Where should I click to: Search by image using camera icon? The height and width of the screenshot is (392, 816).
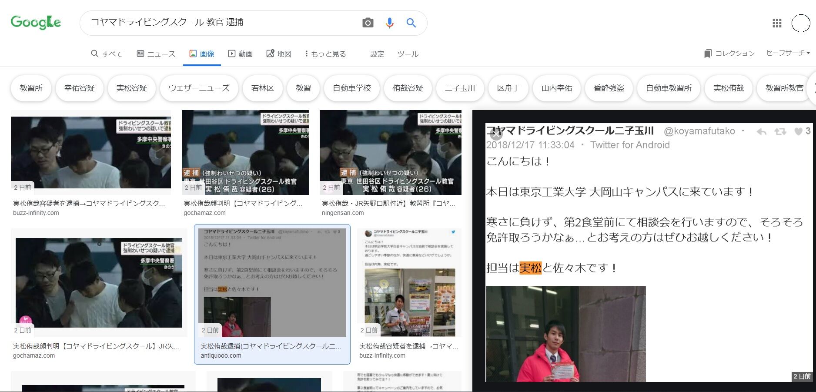point(368,23)
